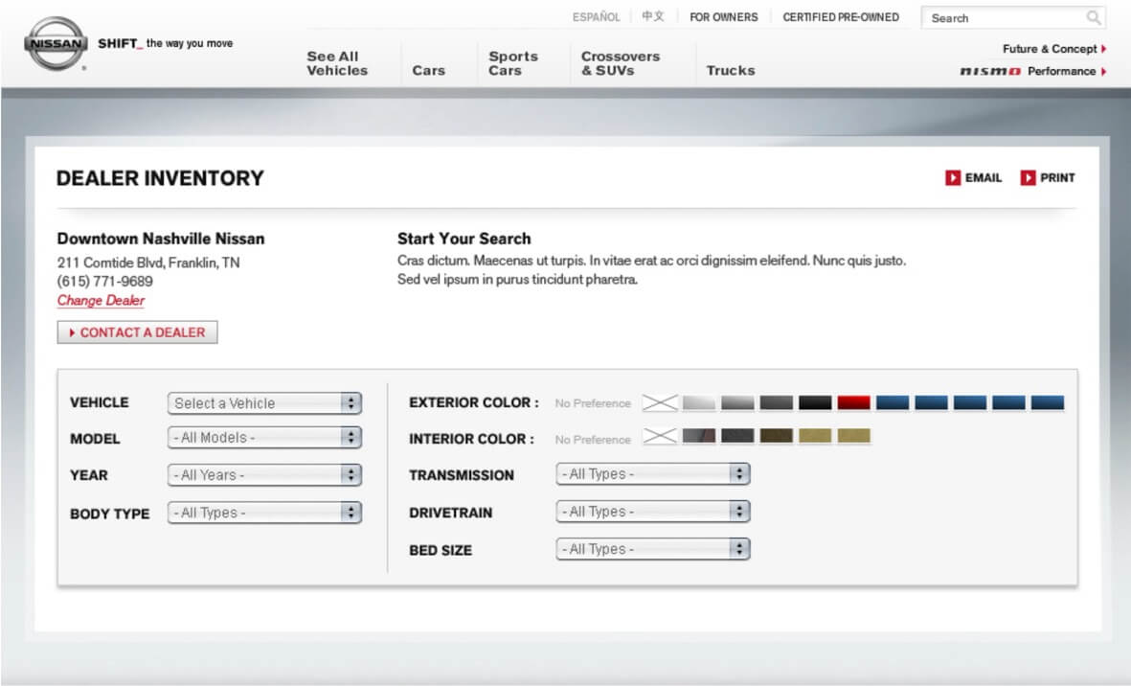This screenshot has width=1131, height=686.
Task: Click the red Print arrow icon
Action: click(x=1028, y=177)
